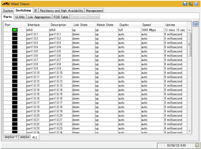Sort by the Uptime column header
The image size is (201, 149).
tap(175, 25)
